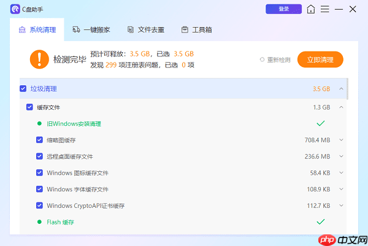
Task: Open the 系统清理 tab
Action: [40, 29]
